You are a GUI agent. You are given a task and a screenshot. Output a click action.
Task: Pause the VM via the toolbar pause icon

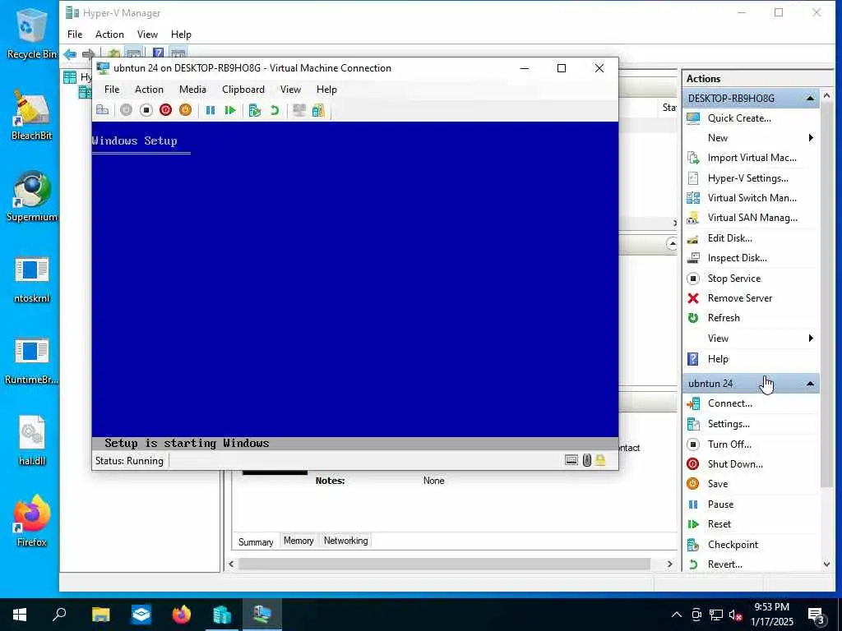(x=210, y=110)
